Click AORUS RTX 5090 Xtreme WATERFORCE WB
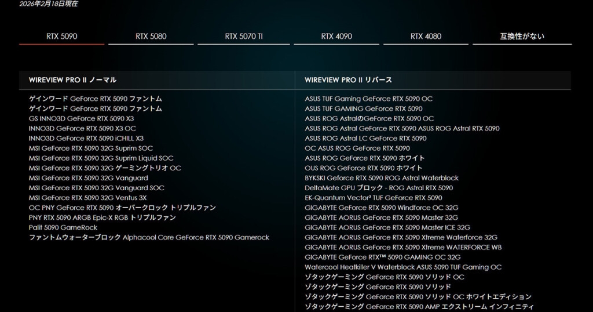 point(403,247)
